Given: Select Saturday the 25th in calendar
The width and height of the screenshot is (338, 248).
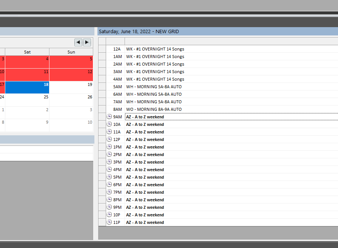Looking at the screenshot, I should click(27, 100).
